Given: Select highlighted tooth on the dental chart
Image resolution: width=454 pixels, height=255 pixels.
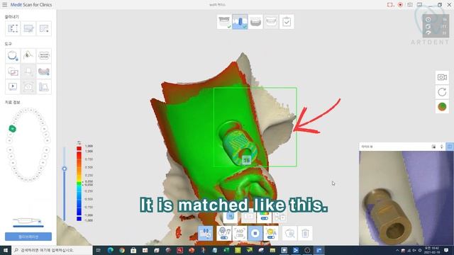Looking at the screenshot, I should [13, 129].
